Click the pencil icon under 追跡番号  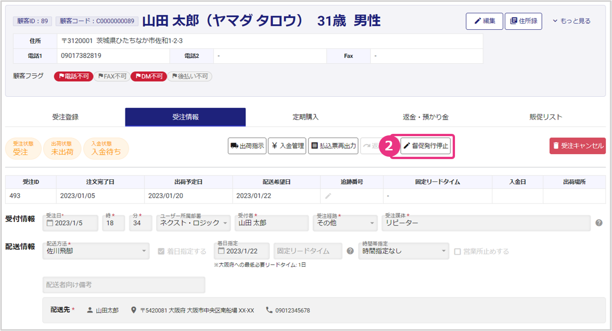(328, 196)
